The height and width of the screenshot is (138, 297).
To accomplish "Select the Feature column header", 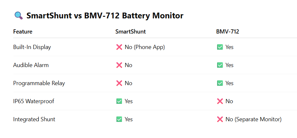I will coord(23,32).
